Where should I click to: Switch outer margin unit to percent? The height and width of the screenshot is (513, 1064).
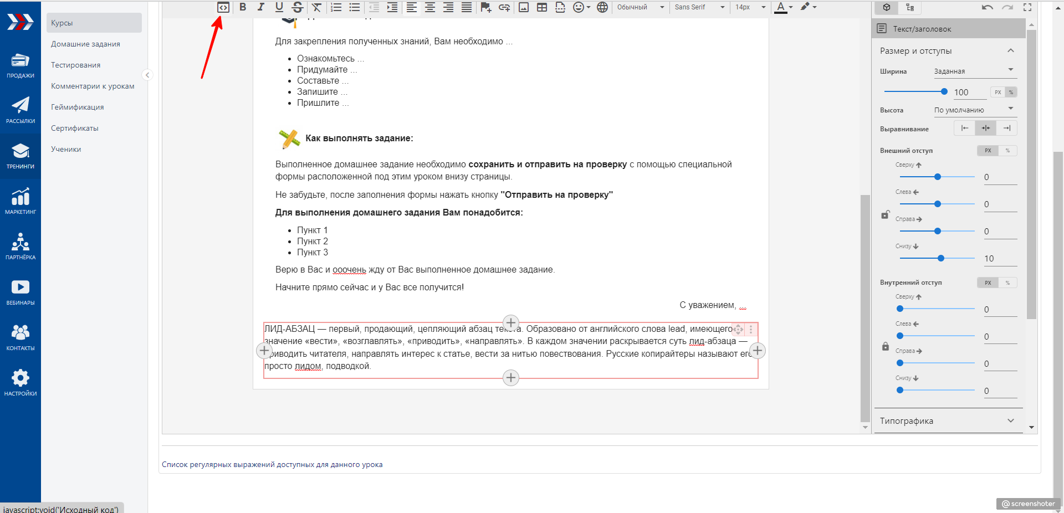click(x=1007, y=151)
